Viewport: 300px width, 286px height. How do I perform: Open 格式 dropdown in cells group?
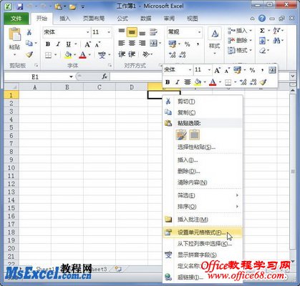tap(240, 50)
